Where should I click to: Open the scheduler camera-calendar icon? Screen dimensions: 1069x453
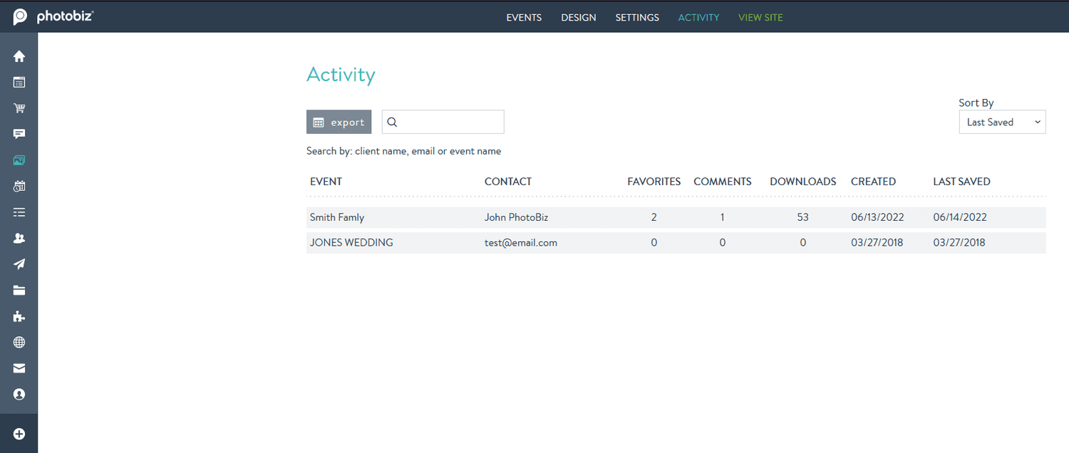(x=19, y=186)
